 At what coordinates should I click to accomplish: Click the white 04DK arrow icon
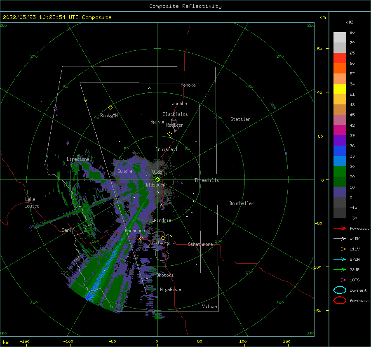(x=340, y=238)
